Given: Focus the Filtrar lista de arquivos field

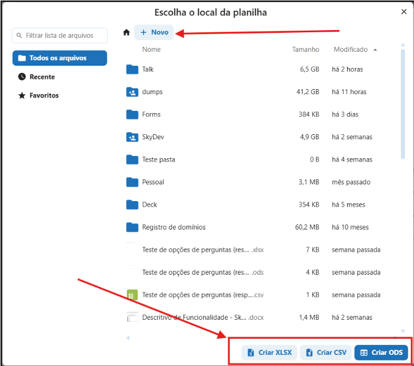Looking at the screenshot, I should (x=60, y=36).
